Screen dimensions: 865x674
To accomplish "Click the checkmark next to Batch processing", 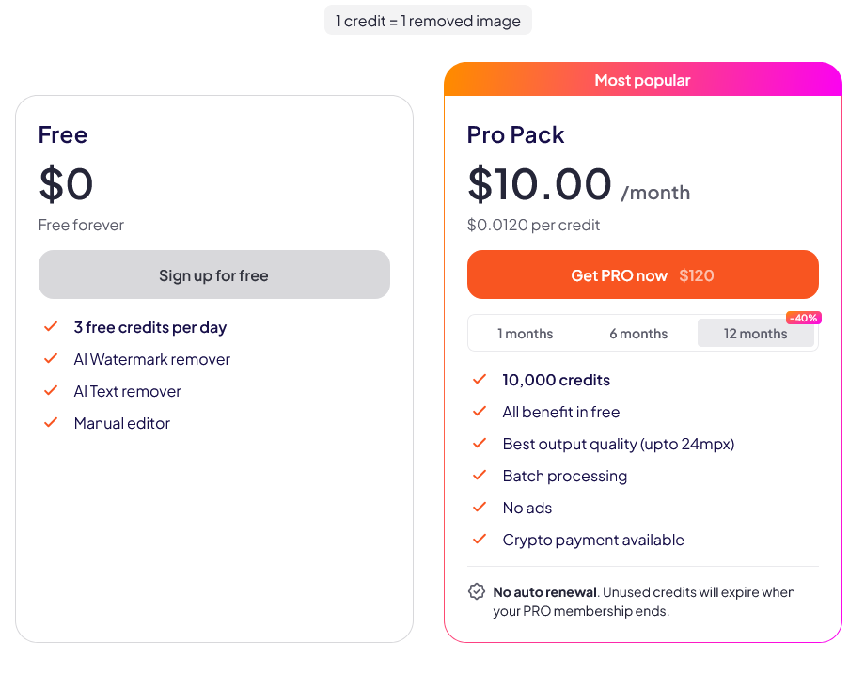I will (x=480, y=476).
